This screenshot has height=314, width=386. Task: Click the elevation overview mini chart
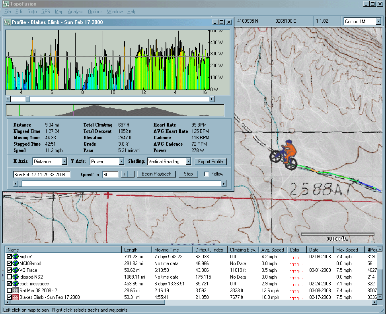pyautogui.click(x=115, y=110)
